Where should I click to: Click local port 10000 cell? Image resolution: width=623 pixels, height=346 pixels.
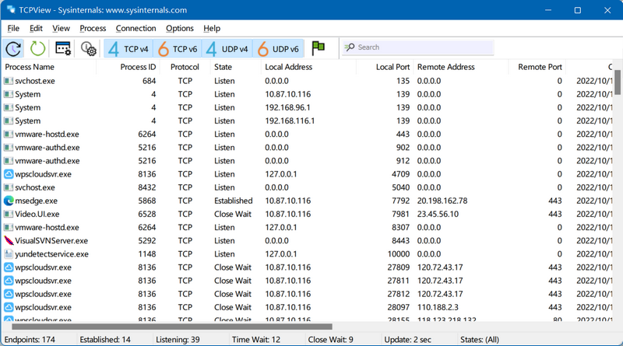[x=399, y=254]
